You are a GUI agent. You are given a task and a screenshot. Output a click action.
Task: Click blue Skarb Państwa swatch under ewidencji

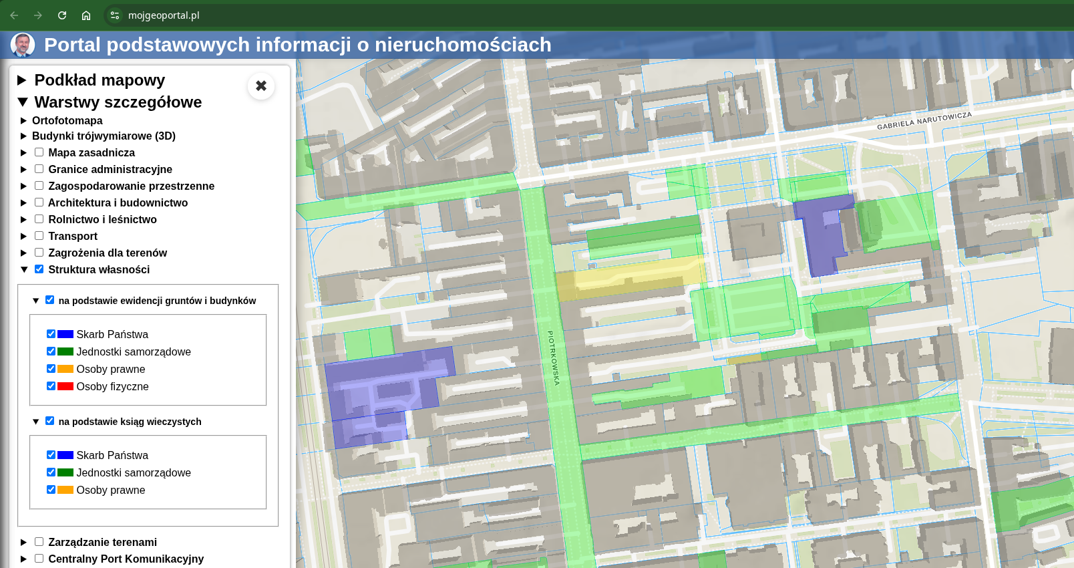pos(65,334)
